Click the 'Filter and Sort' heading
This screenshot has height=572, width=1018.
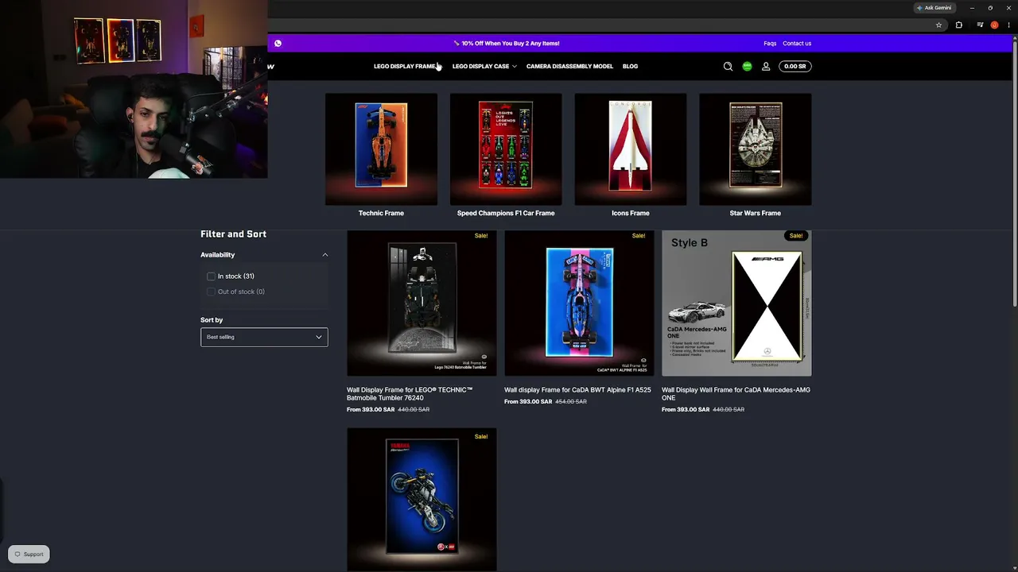click(x=233, y=234)
